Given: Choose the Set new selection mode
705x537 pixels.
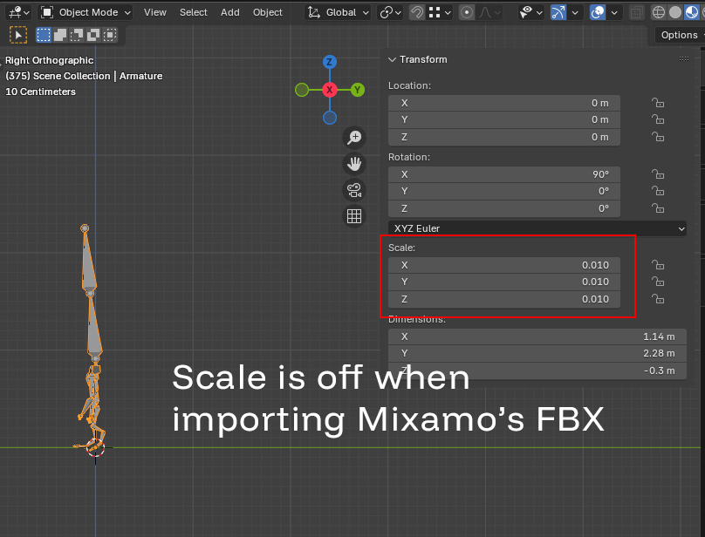Looking at the screenshot, I should (x=44, y=35).
